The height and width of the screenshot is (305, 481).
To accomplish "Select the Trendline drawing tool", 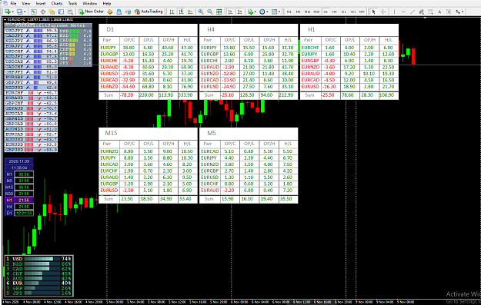I will pos(413,12).
